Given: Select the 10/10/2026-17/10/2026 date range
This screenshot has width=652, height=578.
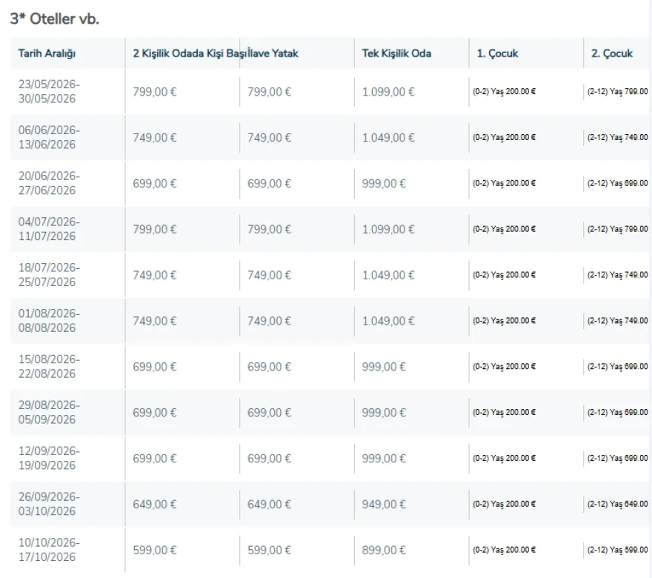Looking at the screenshot, I should 49,551.
